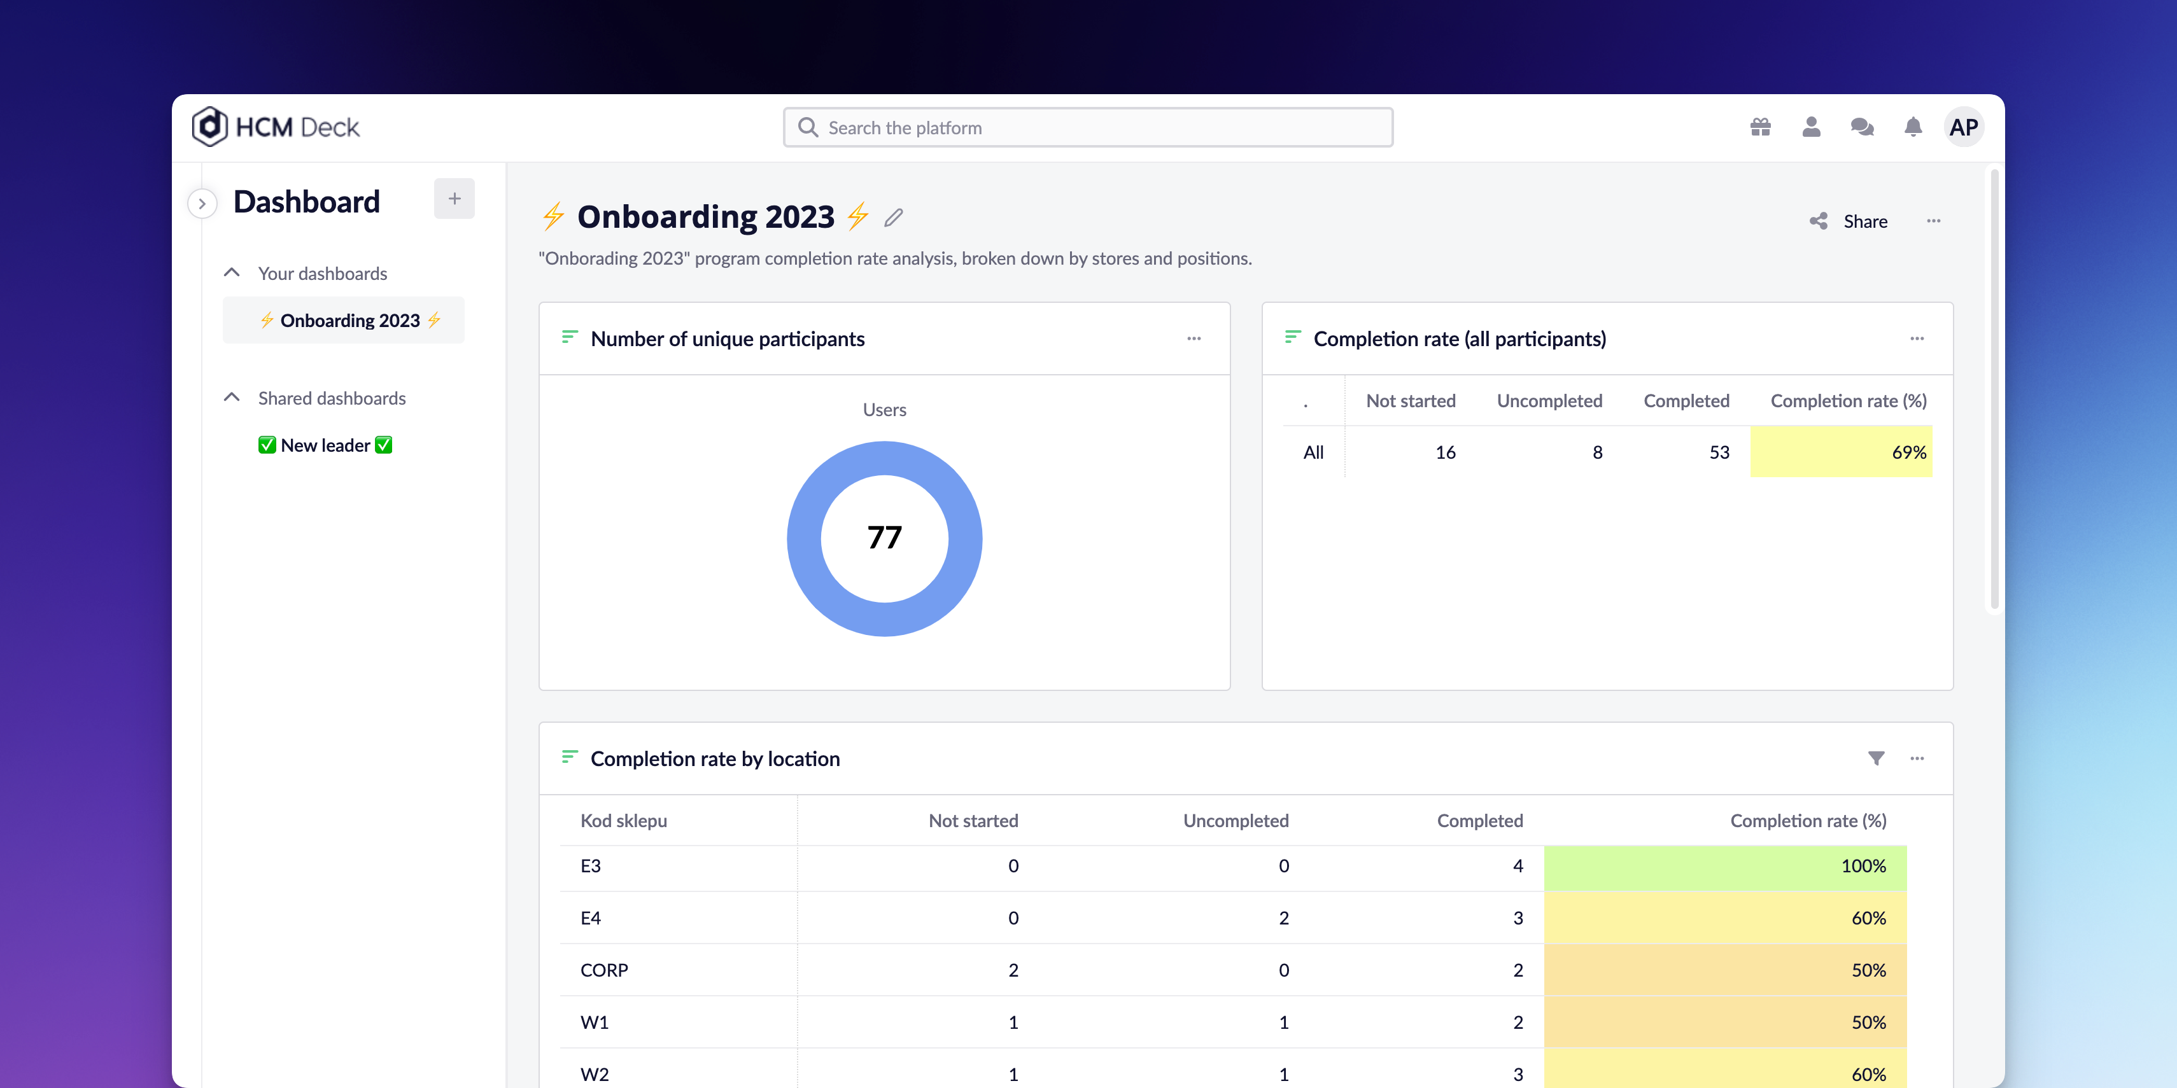Click the 53 completed value
The height and width of the screenshot is (1088, 2177).
point(1719,452)
